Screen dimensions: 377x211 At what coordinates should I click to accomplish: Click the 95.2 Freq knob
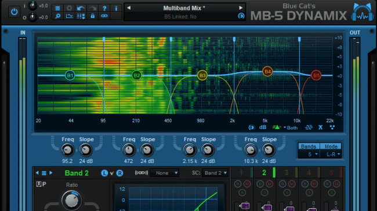67,150
